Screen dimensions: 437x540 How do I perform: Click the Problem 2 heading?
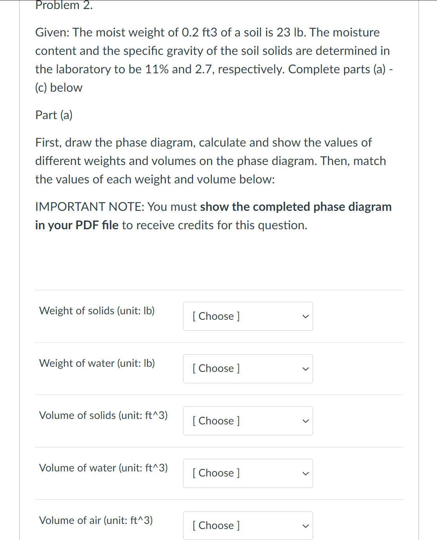(x=64, y=5)
